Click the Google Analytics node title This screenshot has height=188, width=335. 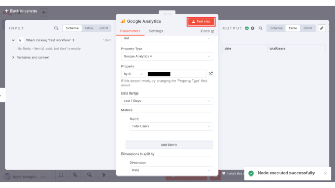point(144,21)
